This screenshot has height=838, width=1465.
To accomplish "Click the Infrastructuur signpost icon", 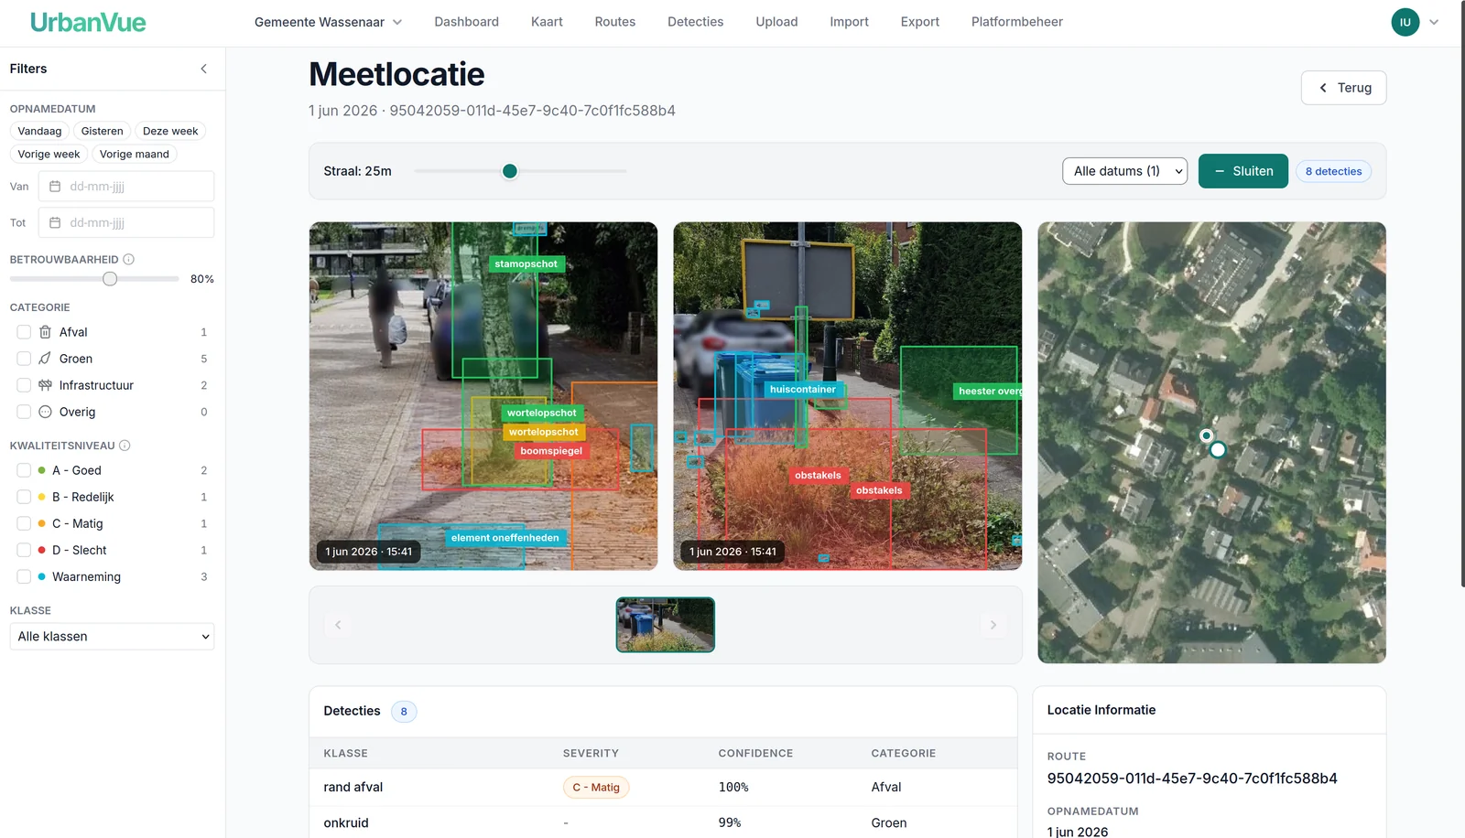I will coord(45,385).
